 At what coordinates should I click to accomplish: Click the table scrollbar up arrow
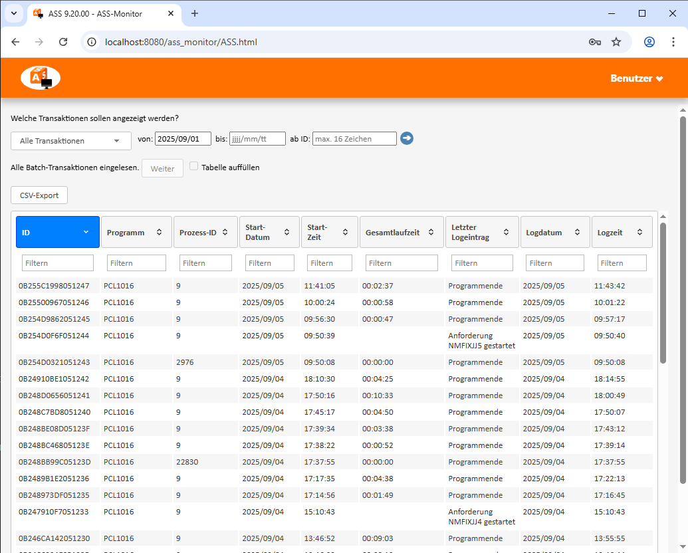(663, 217)
